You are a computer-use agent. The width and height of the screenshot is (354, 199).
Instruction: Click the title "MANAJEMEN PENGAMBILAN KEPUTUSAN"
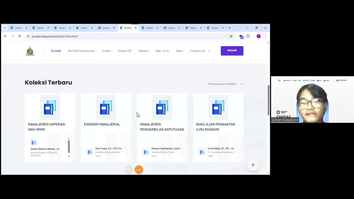[162, 127]
